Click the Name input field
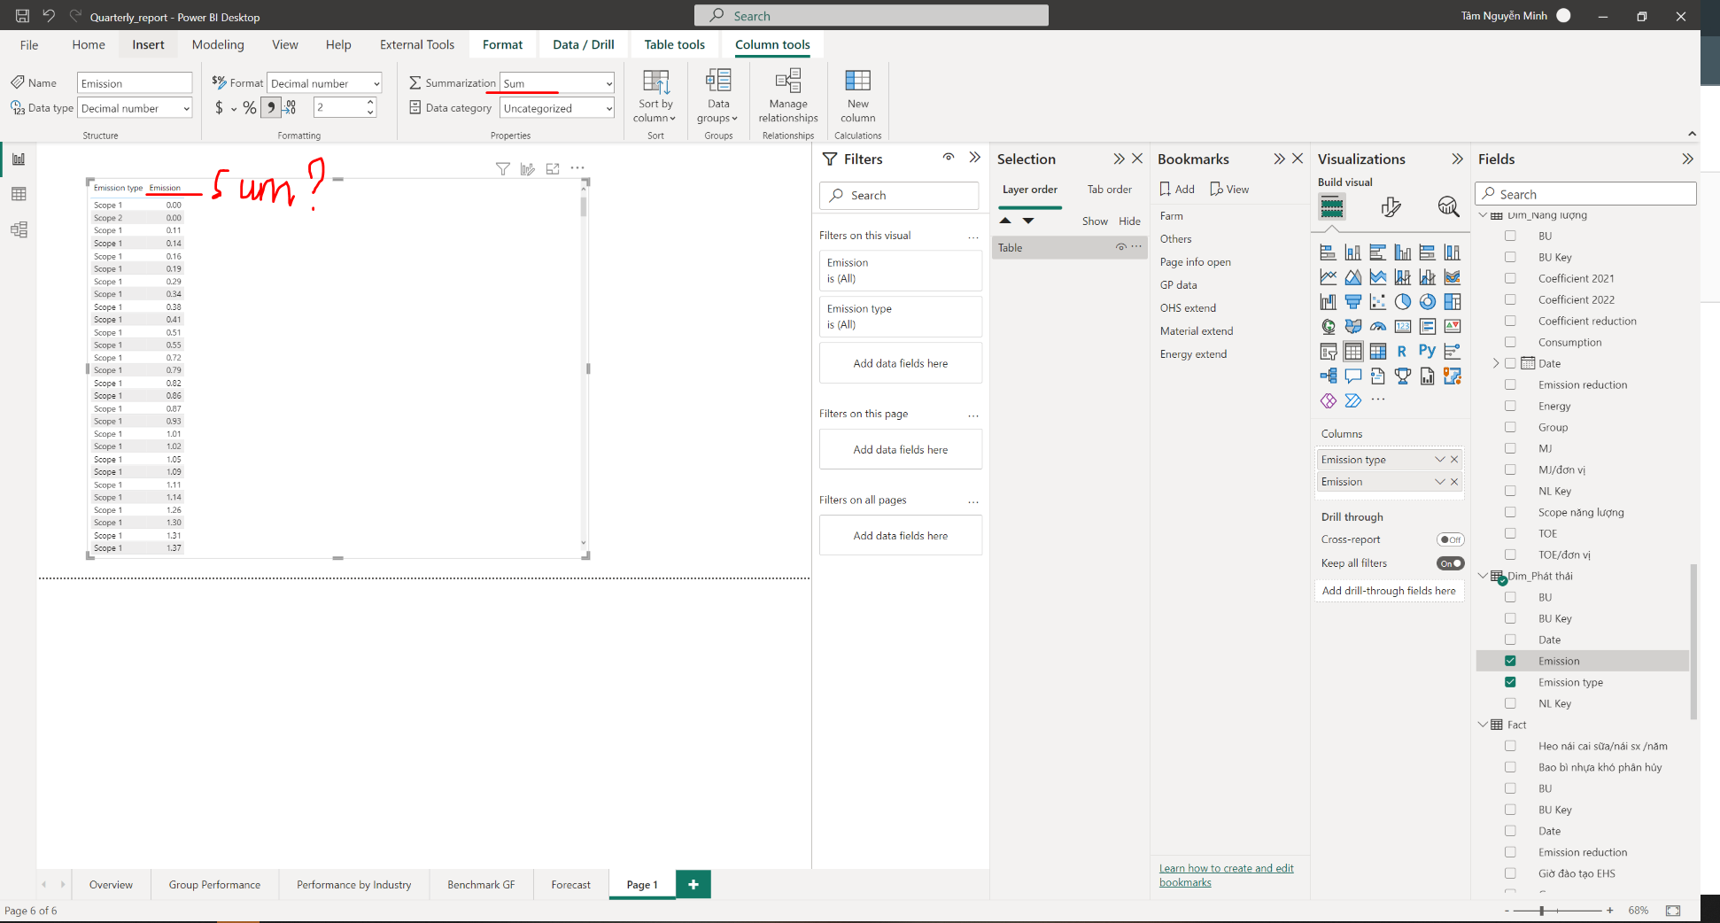Screen dimensions: 1720x923 (135, 83)
